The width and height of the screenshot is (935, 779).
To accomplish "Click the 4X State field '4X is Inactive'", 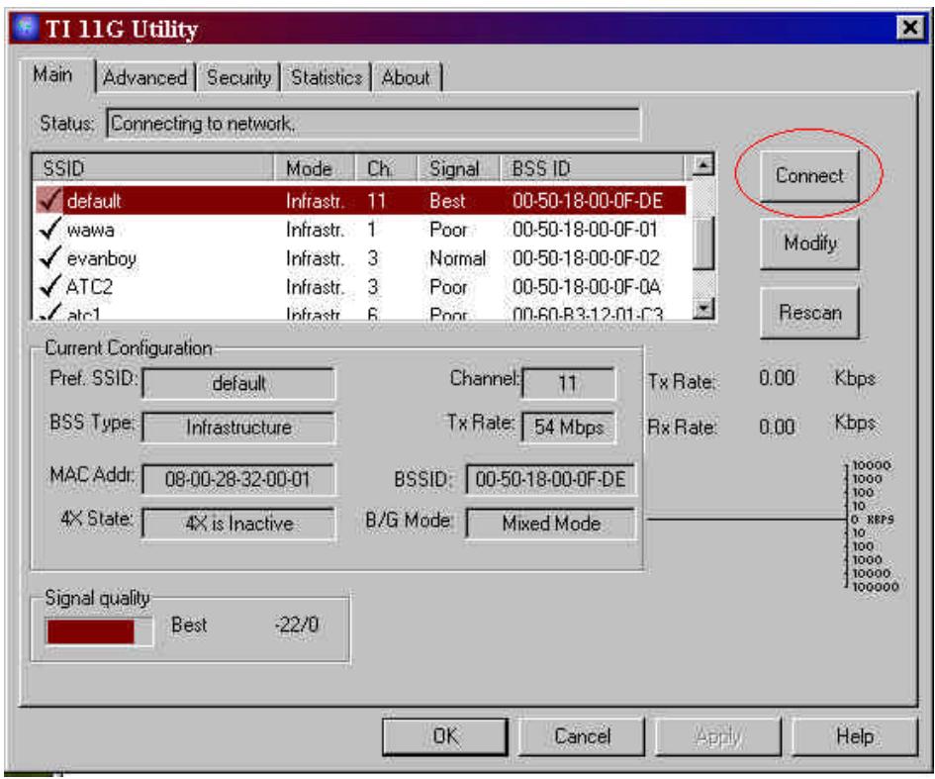I will pos(238,523).
